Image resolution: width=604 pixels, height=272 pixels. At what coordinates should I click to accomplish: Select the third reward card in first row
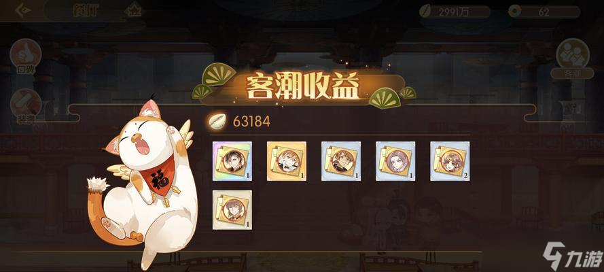[341, 161]
